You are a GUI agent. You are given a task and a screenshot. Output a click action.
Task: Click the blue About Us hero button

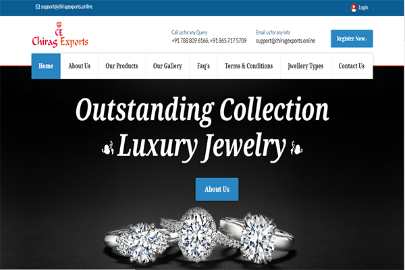pos(217,189)
